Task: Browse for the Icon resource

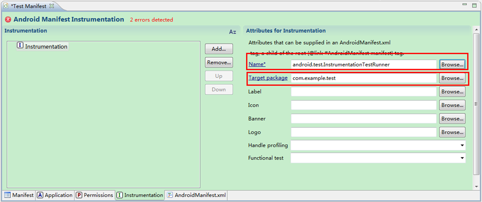Action: 452,105
